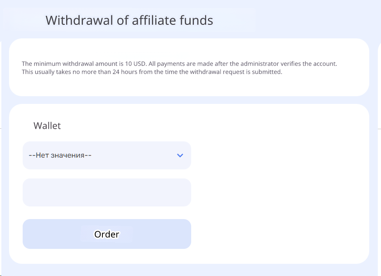The width and height of the screenshot is (381, 276).
Task: Click the 'Wallet' label
Action: click(47, 126)
